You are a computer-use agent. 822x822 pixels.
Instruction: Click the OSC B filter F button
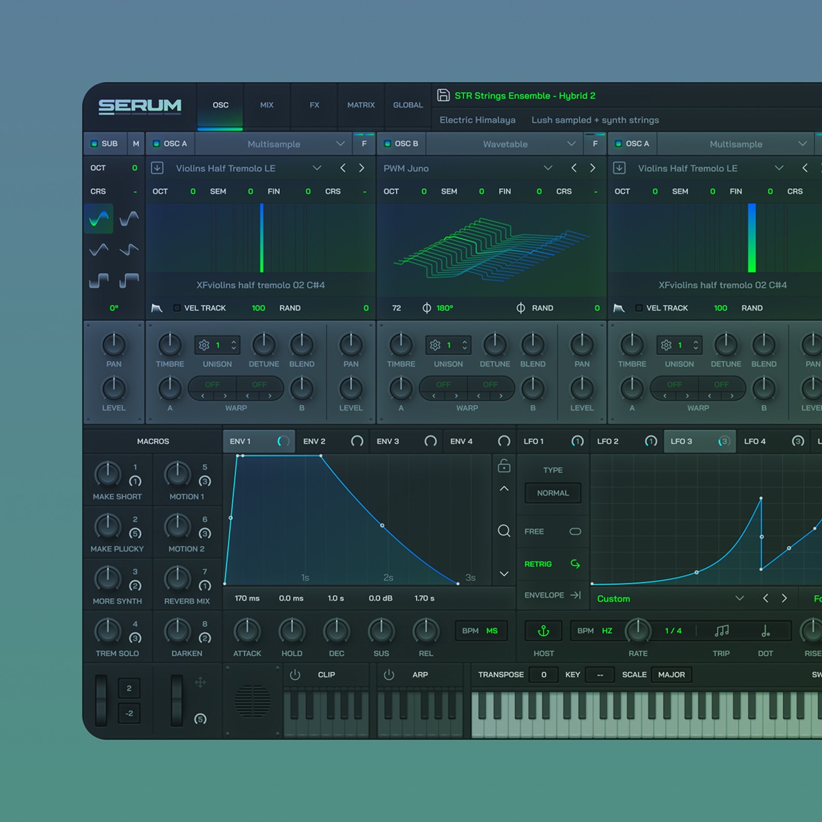click(595, 144)
